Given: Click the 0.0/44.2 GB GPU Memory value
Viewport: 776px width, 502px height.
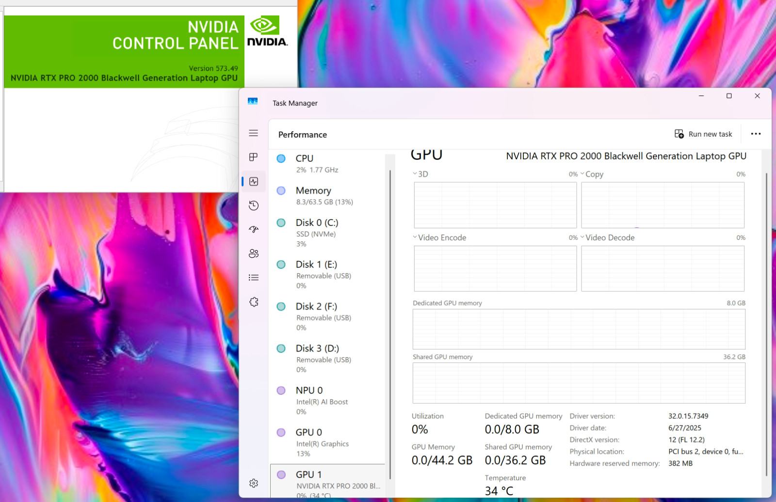Looking at the screenshot, I should pyautogui.click(x=442, y=460).
